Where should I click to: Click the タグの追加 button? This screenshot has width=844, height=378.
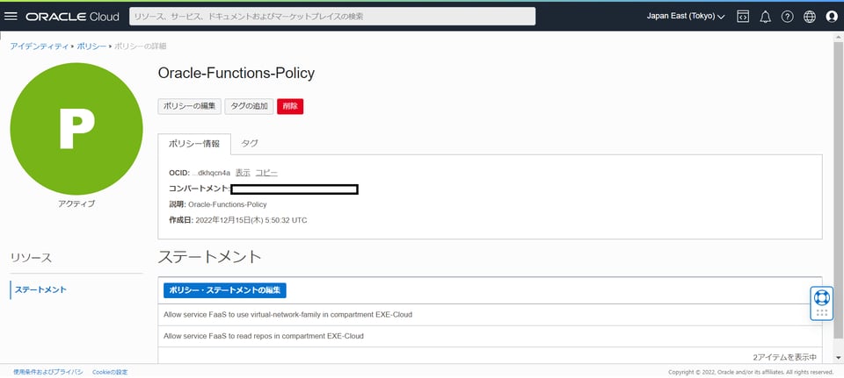(249, 106)
